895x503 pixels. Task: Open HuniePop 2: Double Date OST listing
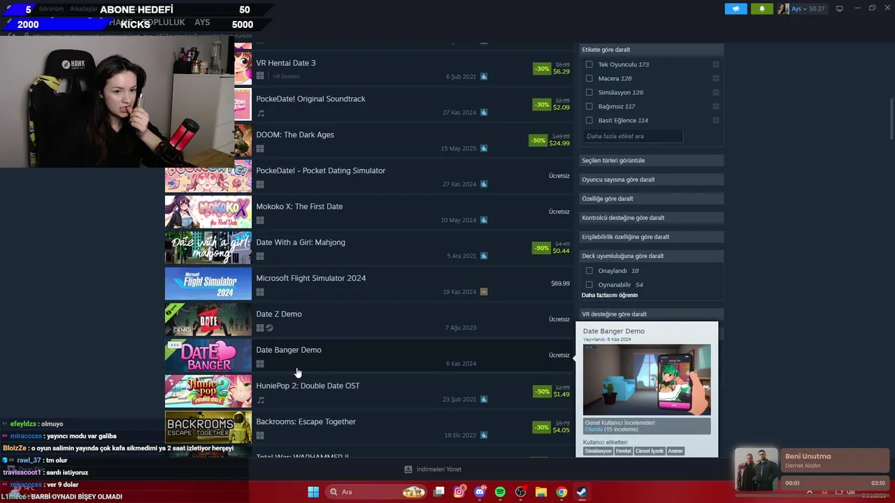[x=369, y=392]
